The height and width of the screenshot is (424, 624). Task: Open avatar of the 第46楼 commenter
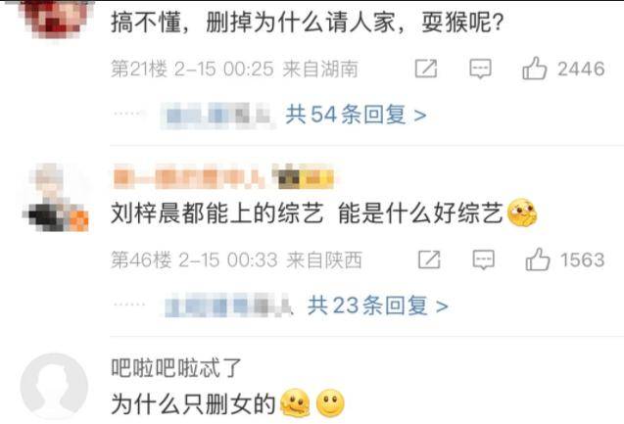click(55, 198)
